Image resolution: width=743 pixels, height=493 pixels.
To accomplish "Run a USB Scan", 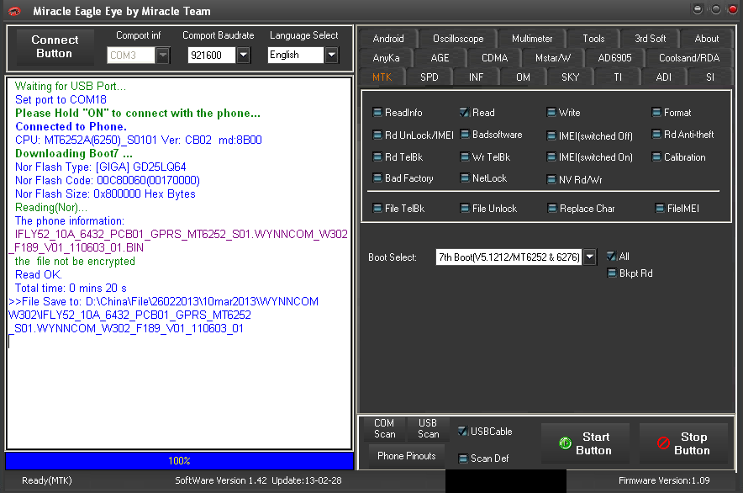I will 428,428.
